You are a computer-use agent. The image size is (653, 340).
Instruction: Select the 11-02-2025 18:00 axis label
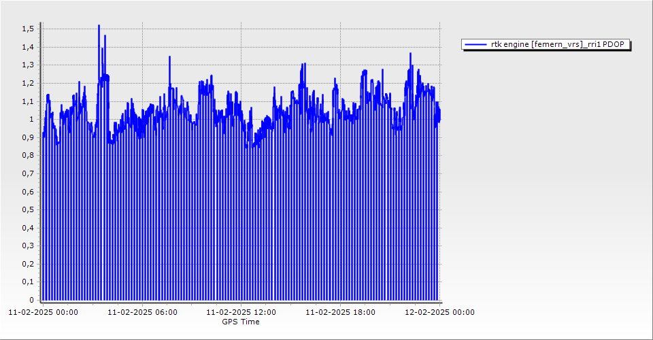click(x=340, y=313)
